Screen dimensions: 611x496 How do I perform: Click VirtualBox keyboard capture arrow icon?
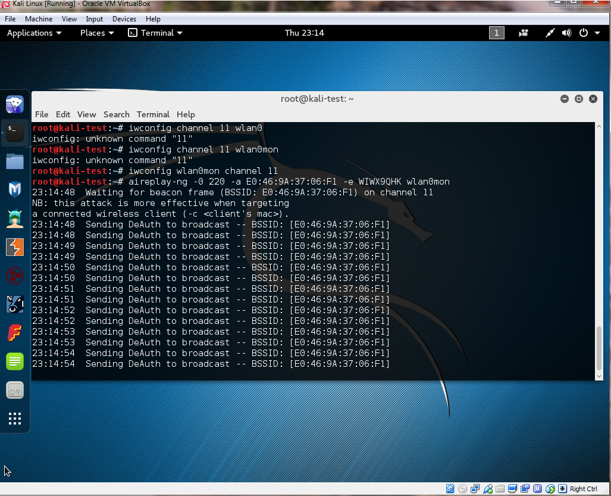point(562,489)
